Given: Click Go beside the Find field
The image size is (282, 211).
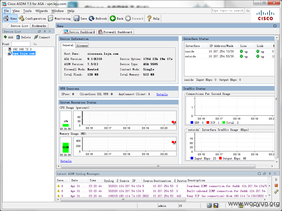Looking at the screenshot, I should coord(35,44).
